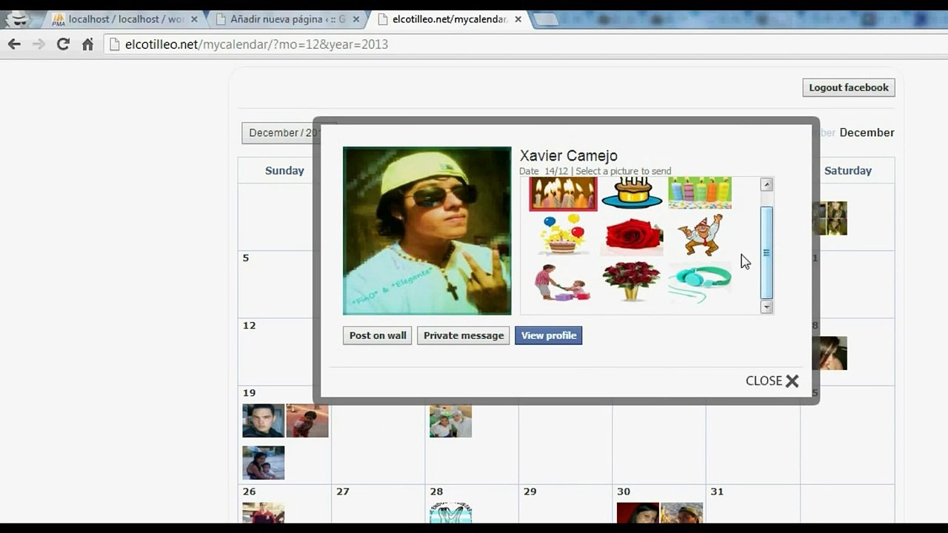Choose the dancing clown cartoon picture
948x533 pixels.
(x=700, y=235)
